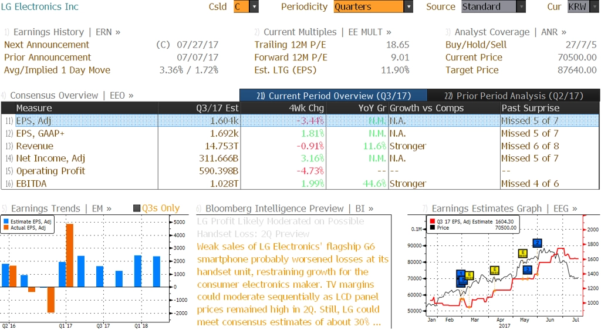The image size is (601, 330).
Task: Click EBITDA estimate 1.028T
Action: (x=224, y=184)
